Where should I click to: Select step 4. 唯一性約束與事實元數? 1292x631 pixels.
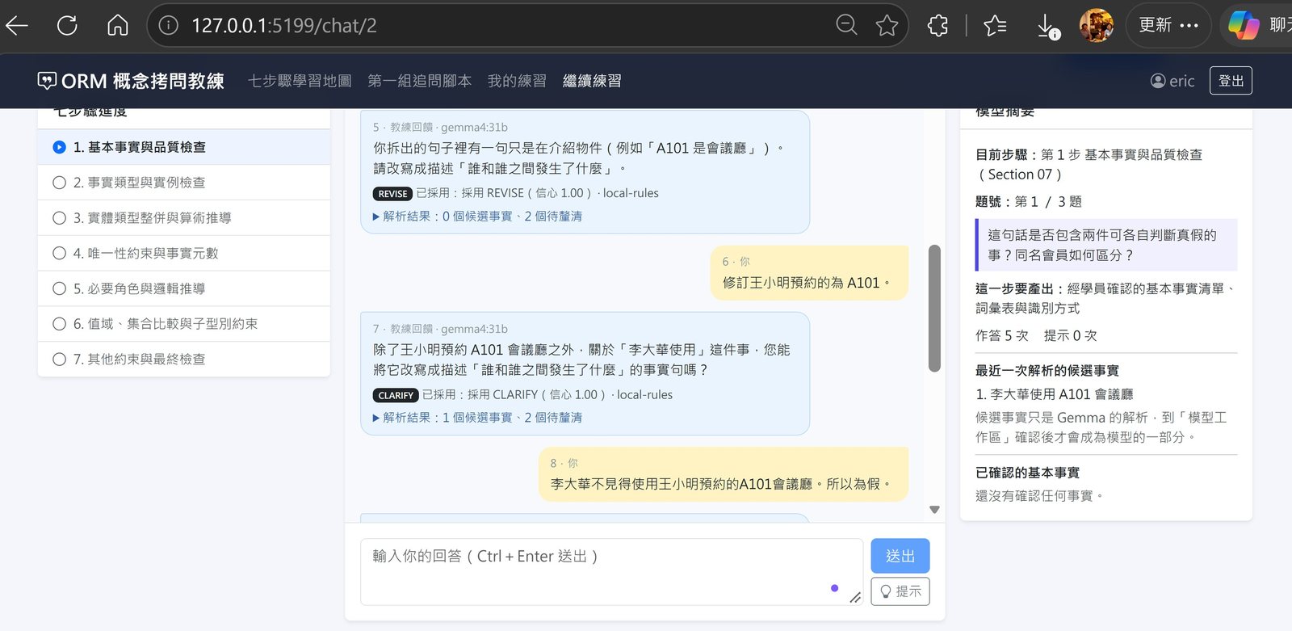click(184, 253)
